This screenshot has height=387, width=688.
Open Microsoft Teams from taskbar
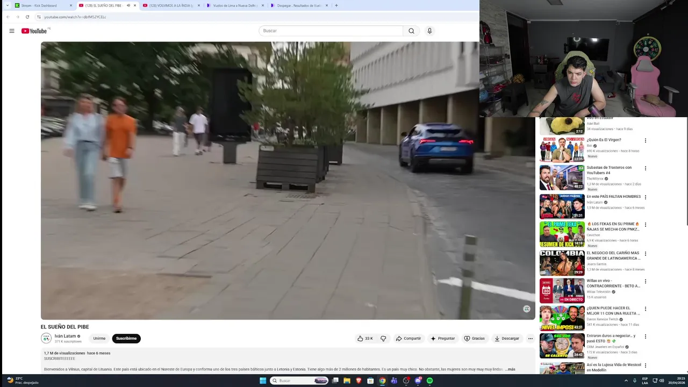pyautogui.click(x=394, y=381)
